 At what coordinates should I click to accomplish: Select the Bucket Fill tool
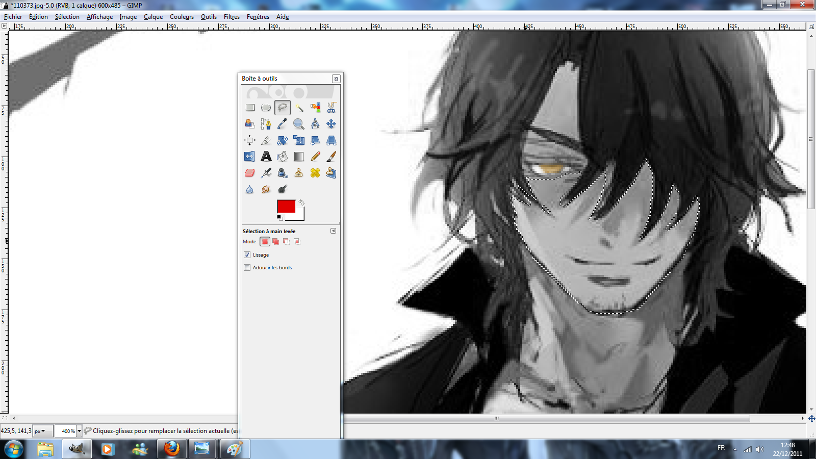point(283,157)
